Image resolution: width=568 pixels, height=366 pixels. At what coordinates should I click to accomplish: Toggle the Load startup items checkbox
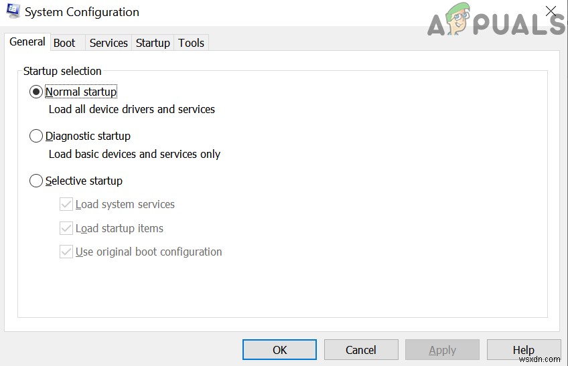[x=66, y=228]
